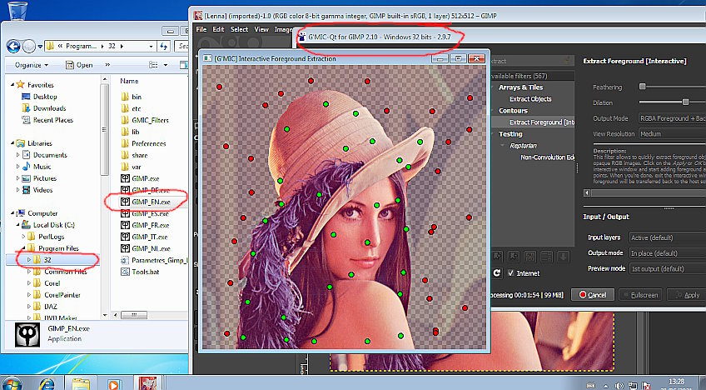Open the Input layers dropdown

(667, 237)
